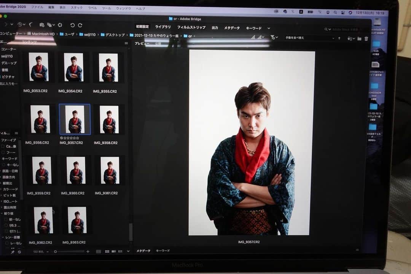The width and height of the screenshot is (411, 274).
Task: Expand the 画像方向 filter section
Action: (x=1, y=177)
